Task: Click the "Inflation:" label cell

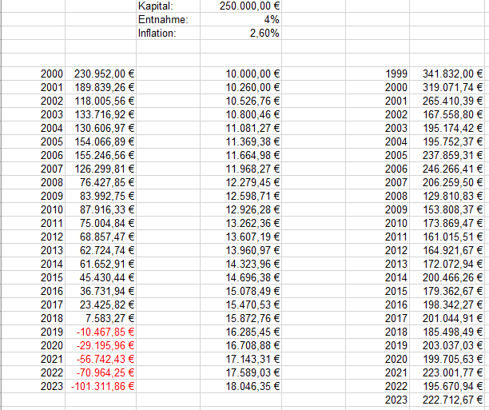Action: (x=158, y=33)
